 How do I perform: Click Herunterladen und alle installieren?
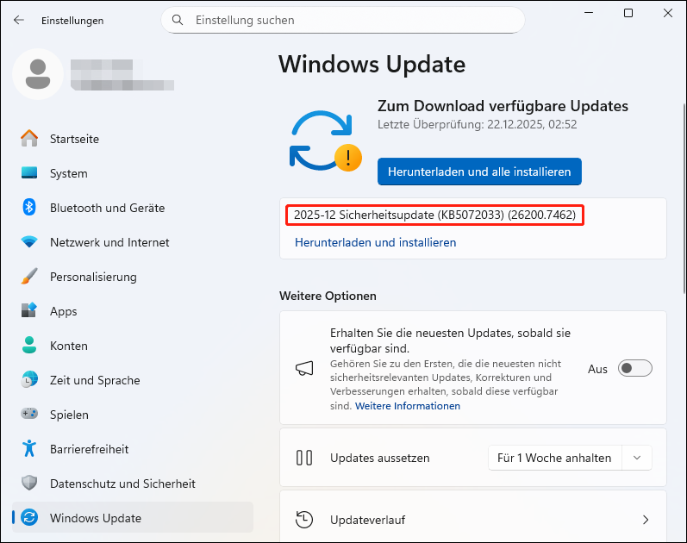click(479, 172)
